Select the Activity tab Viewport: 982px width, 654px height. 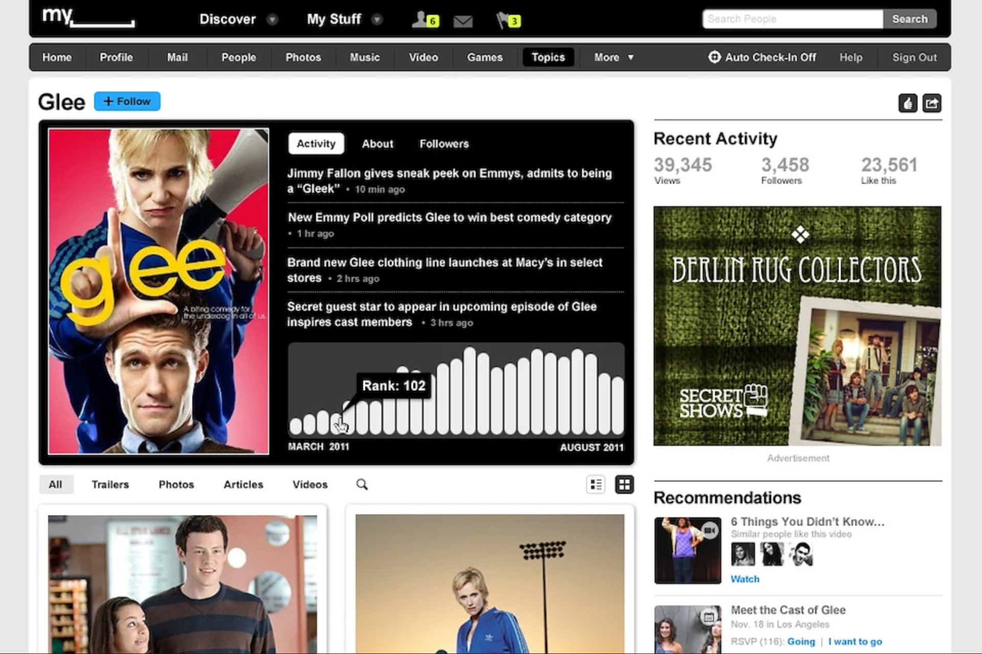[316, 144]
